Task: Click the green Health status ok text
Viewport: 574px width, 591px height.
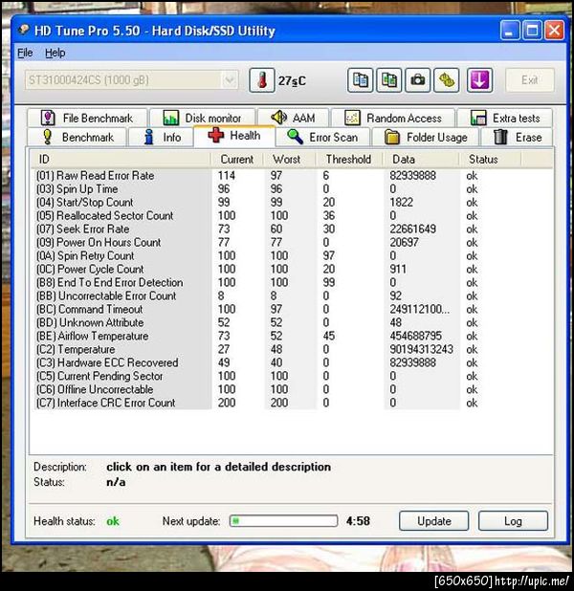Action: coord(112,521)
